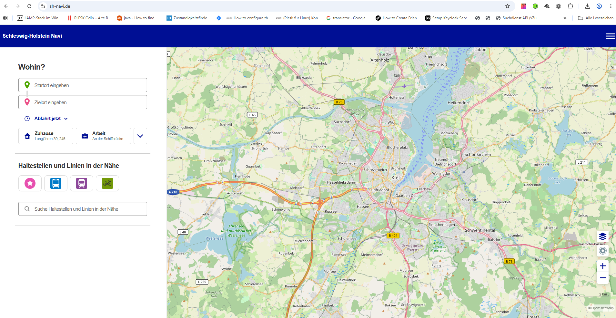Open the How to configure th... bookmark
This screenshot has height=318, width=616.
point(249,18)
